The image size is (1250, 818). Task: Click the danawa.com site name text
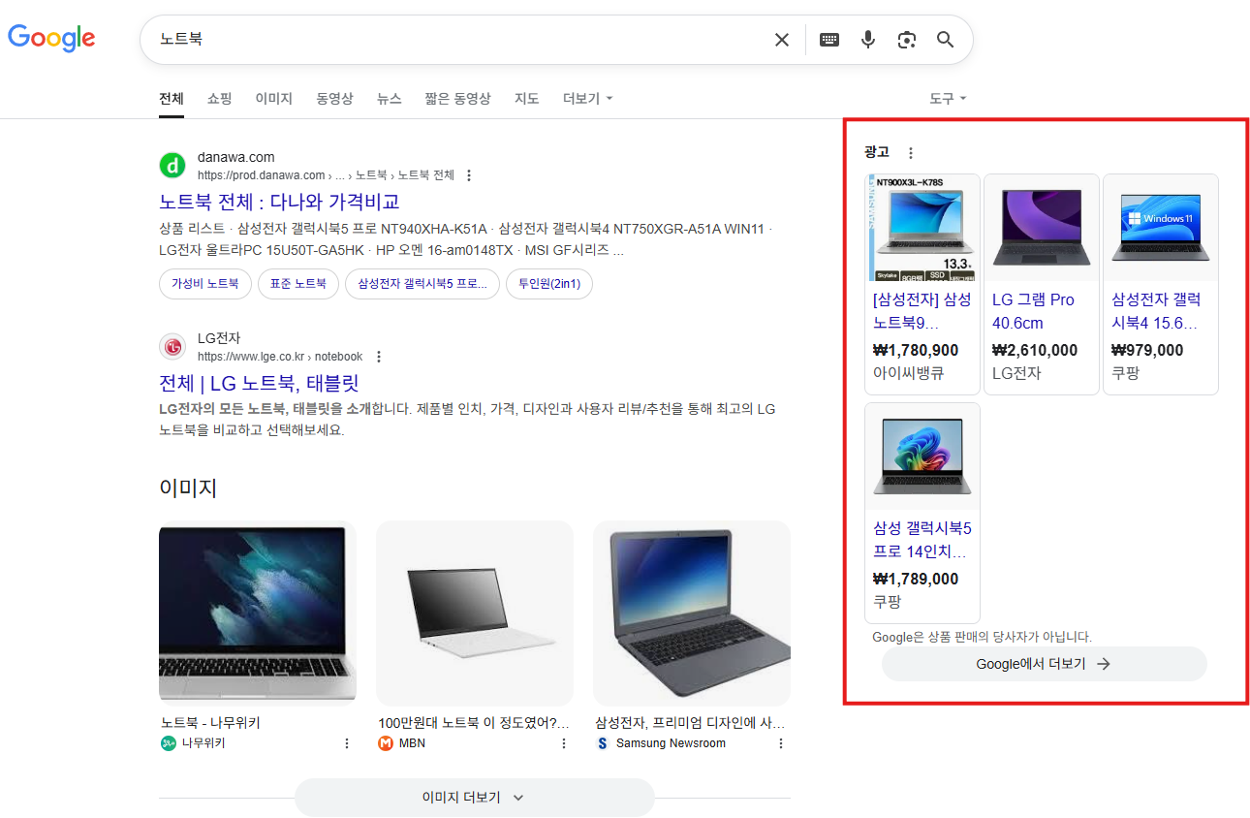[x=235, y=157]
